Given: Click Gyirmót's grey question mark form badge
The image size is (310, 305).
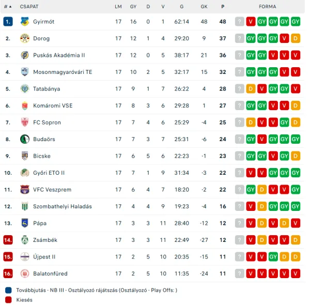Looking at the screenshot, I should click(x=239, y=22).
